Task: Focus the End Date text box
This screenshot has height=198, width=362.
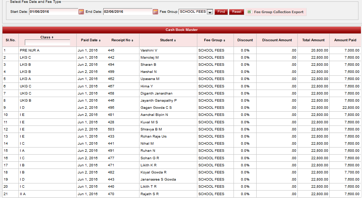Action: coord(127,12)
